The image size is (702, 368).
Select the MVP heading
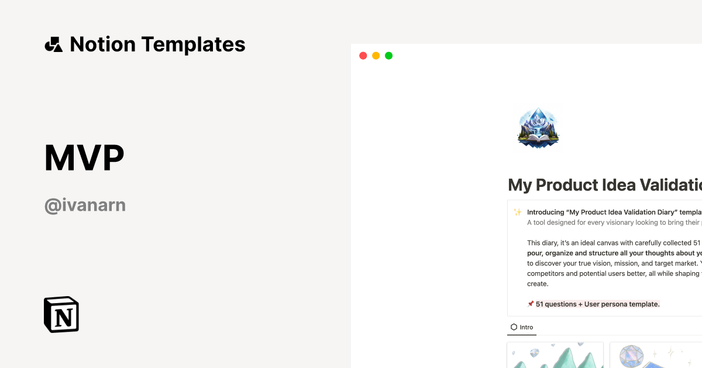tap(84, 156)
